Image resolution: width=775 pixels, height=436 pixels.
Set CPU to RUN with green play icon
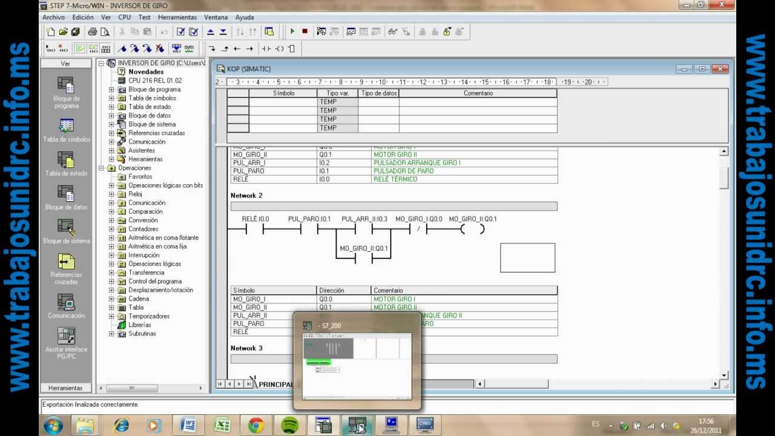292,31
